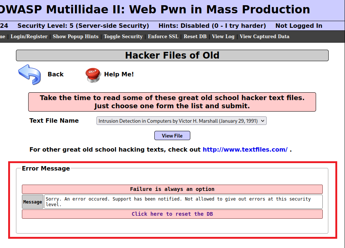This screenshot has height=248, width=345.
Task: Open View Captured Data menu item
Action: click(264, 36)
